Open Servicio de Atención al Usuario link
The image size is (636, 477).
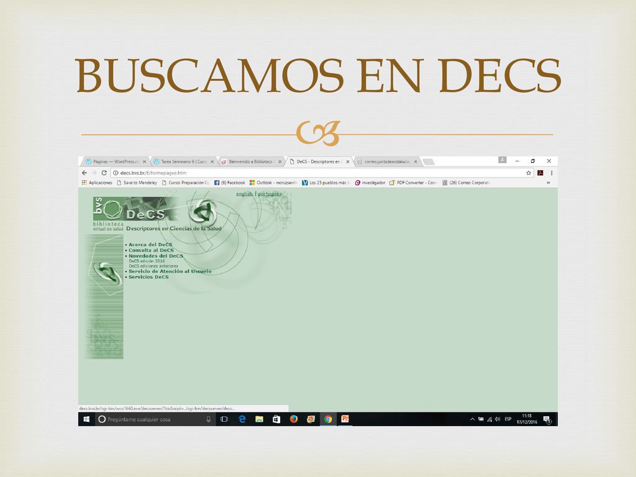170,271
